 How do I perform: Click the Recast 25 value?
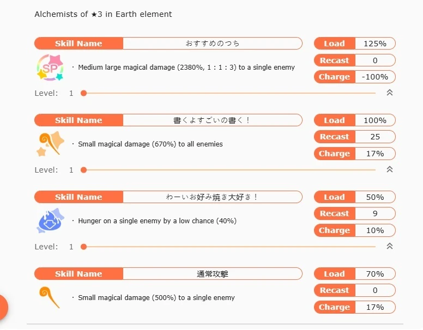pos(375,137)
